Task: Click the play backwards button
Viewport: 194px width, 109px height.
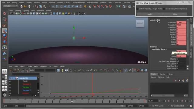Action: click(x=173, y=101)
